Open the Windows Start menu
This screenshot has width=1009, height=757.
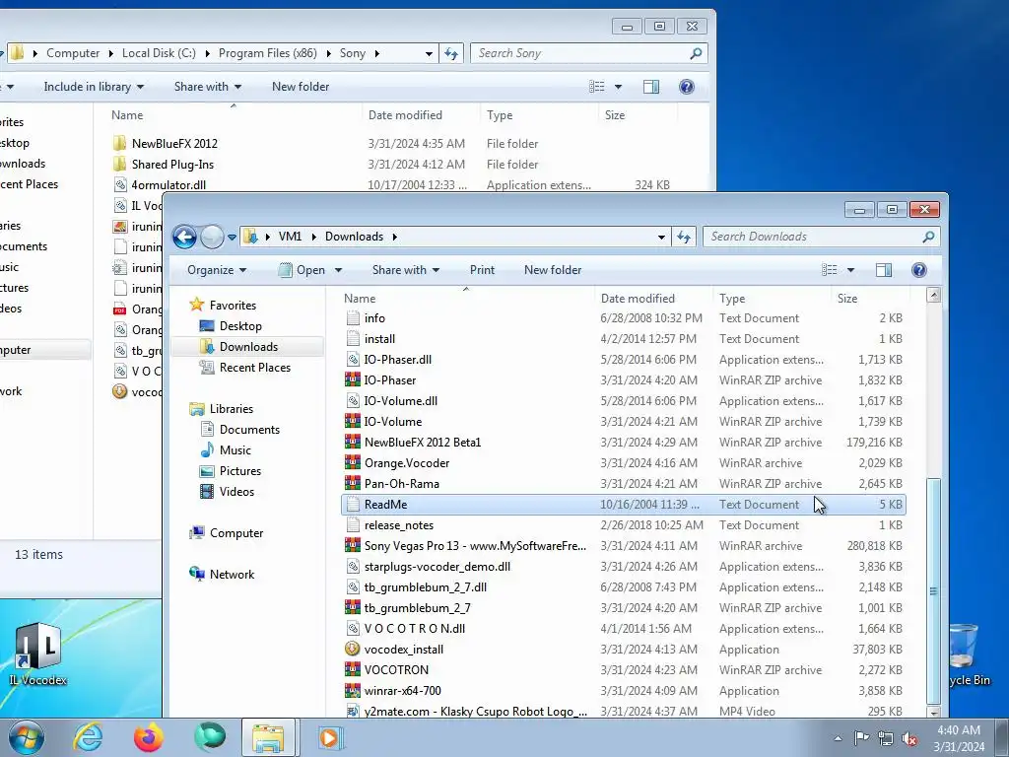pyautogui.click(x=27, y=737)
